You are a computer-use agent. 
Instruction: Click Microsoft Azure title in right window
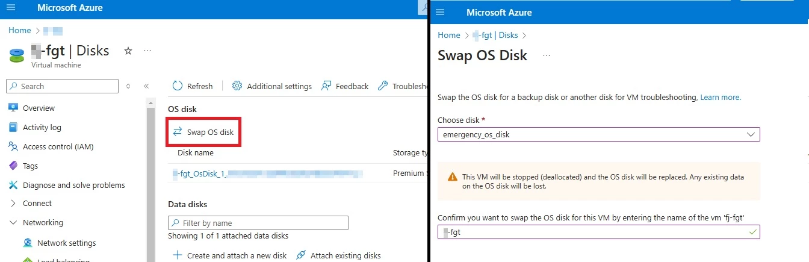click(499, 12)
